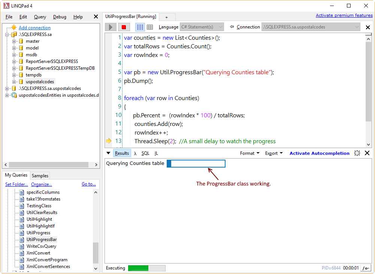The width and height of the screenshot is (375, 274).
Task: Close the left panel X button
Action: coord(96,16)
